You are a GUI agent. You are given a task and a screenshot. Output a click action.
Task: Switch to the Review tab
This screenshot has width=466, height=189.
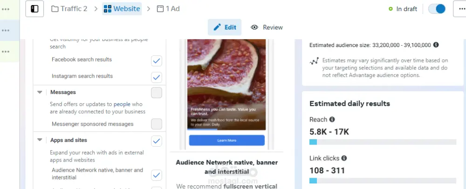coord(267,27)
